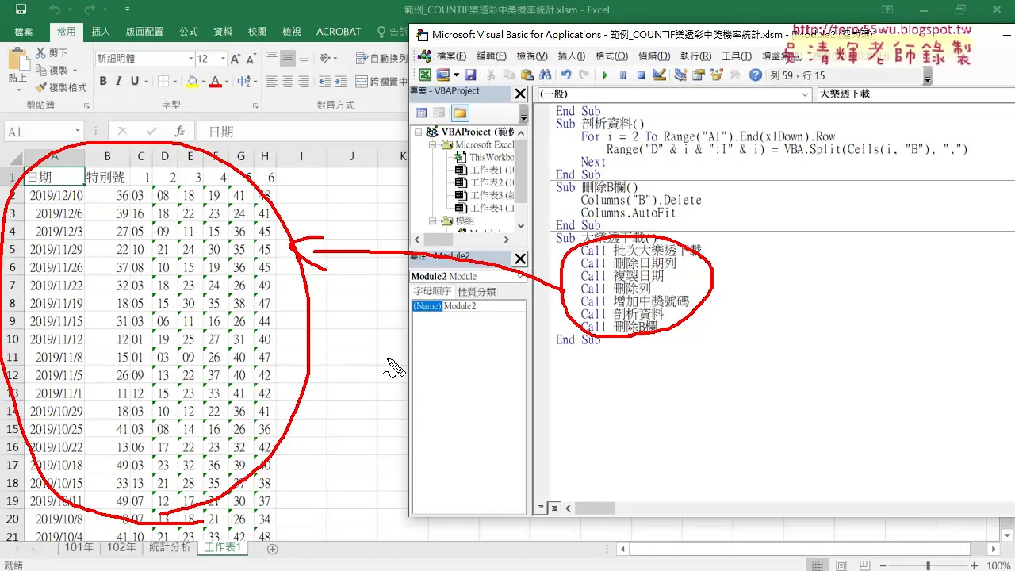Image resolution: width=1015 pixels, height=571 pixels.
Task: Click View Code icon in project panel
Action: (421, 113)
